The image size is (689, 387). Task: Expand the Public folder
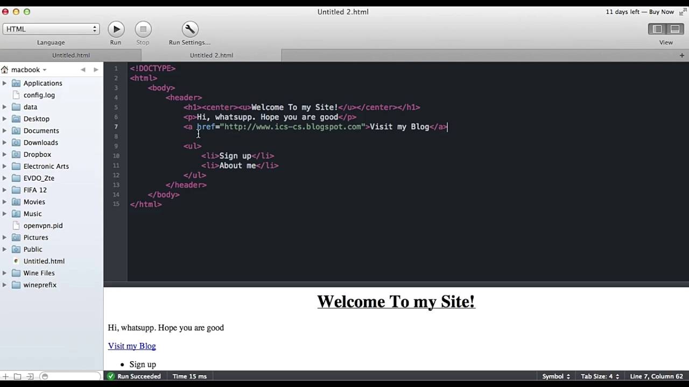(4, 249)
